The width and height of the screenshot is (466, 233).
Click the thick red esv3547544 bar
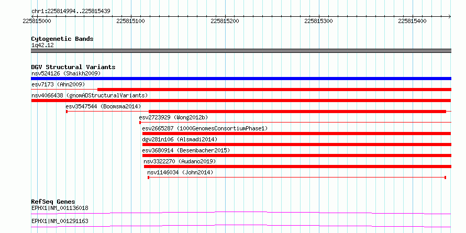pos(297,112)
